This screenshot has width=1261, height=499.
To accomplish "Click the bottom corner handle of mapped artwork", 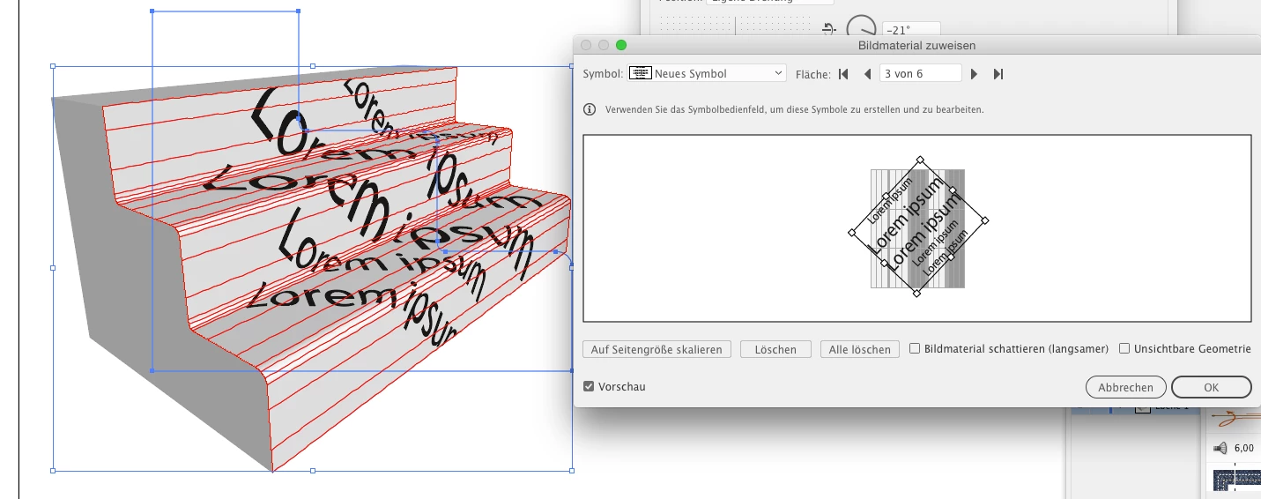I will (x=916, y=294).
